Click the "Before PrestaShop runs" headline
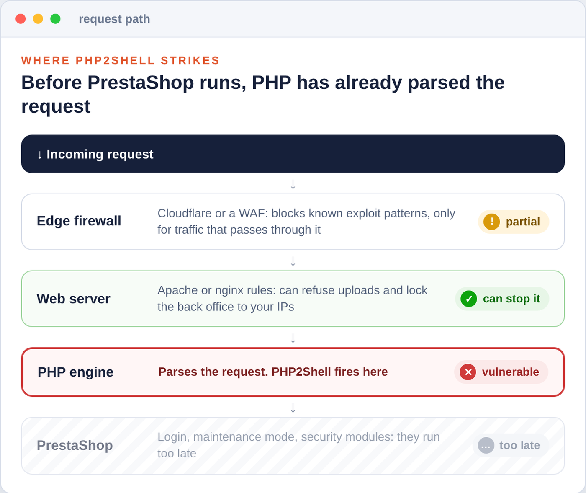Image resolution: width=586 pixels, height=493 pixels. pyautogui.click(x=263, y=94)
